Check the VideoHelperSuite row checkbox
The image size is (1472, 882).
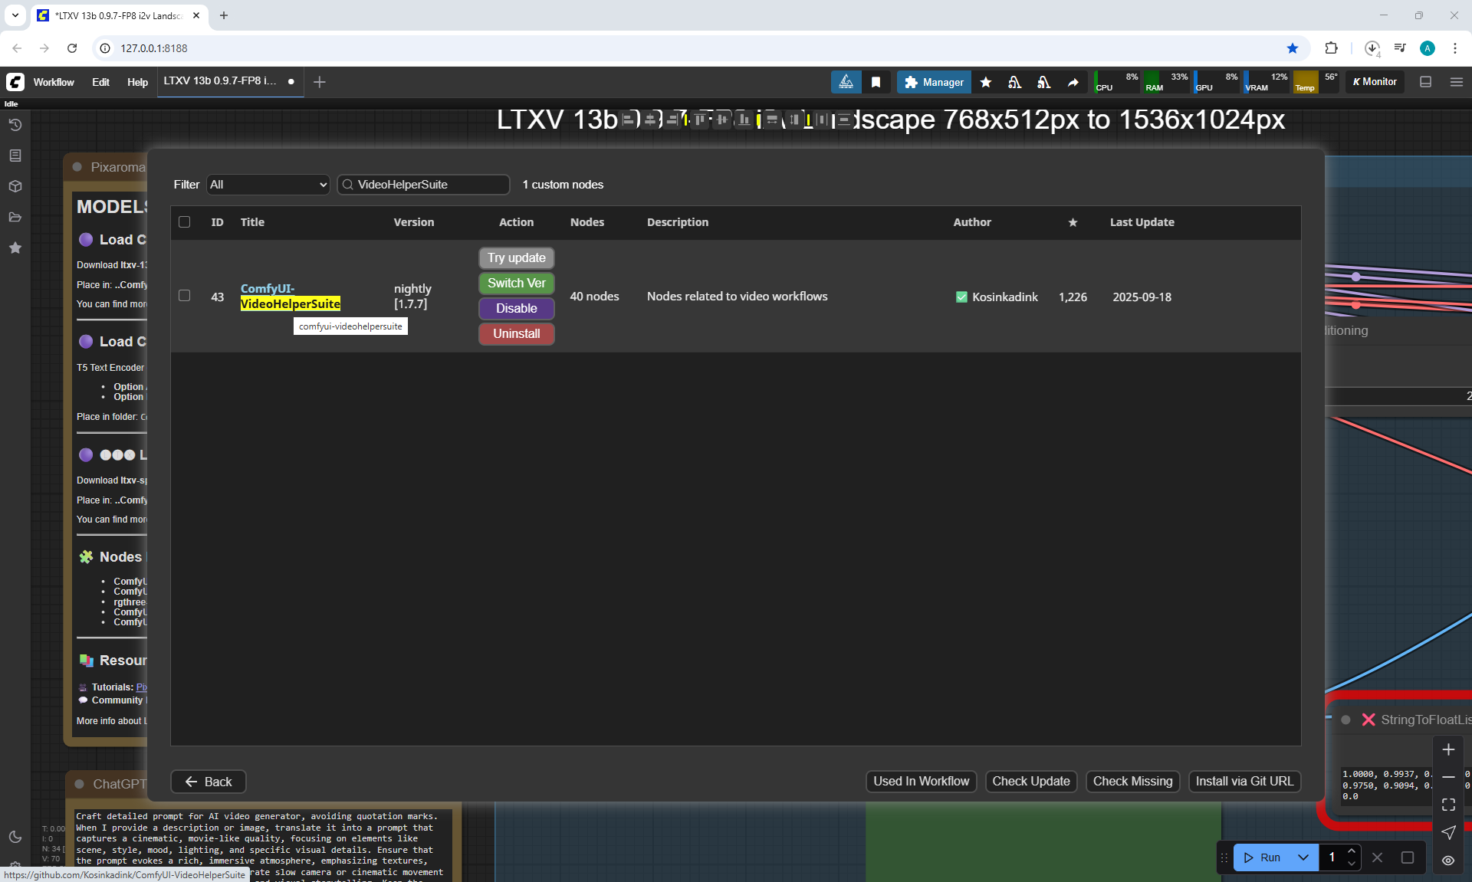pos(184,296)
